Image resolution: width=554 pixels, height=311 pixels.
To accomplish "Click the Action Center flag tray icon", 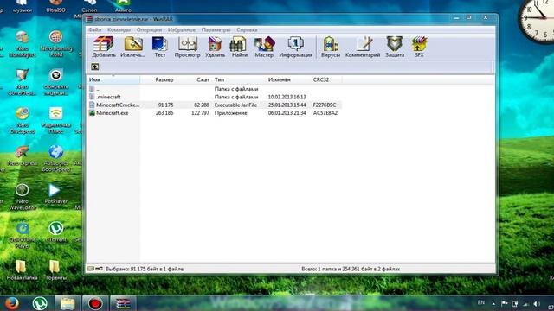I will coord(505,303).
